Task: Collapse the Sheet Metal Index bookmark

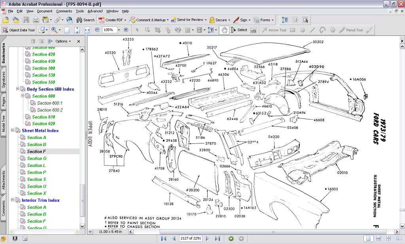Action: pyautogui.click(x=12, y=130)
